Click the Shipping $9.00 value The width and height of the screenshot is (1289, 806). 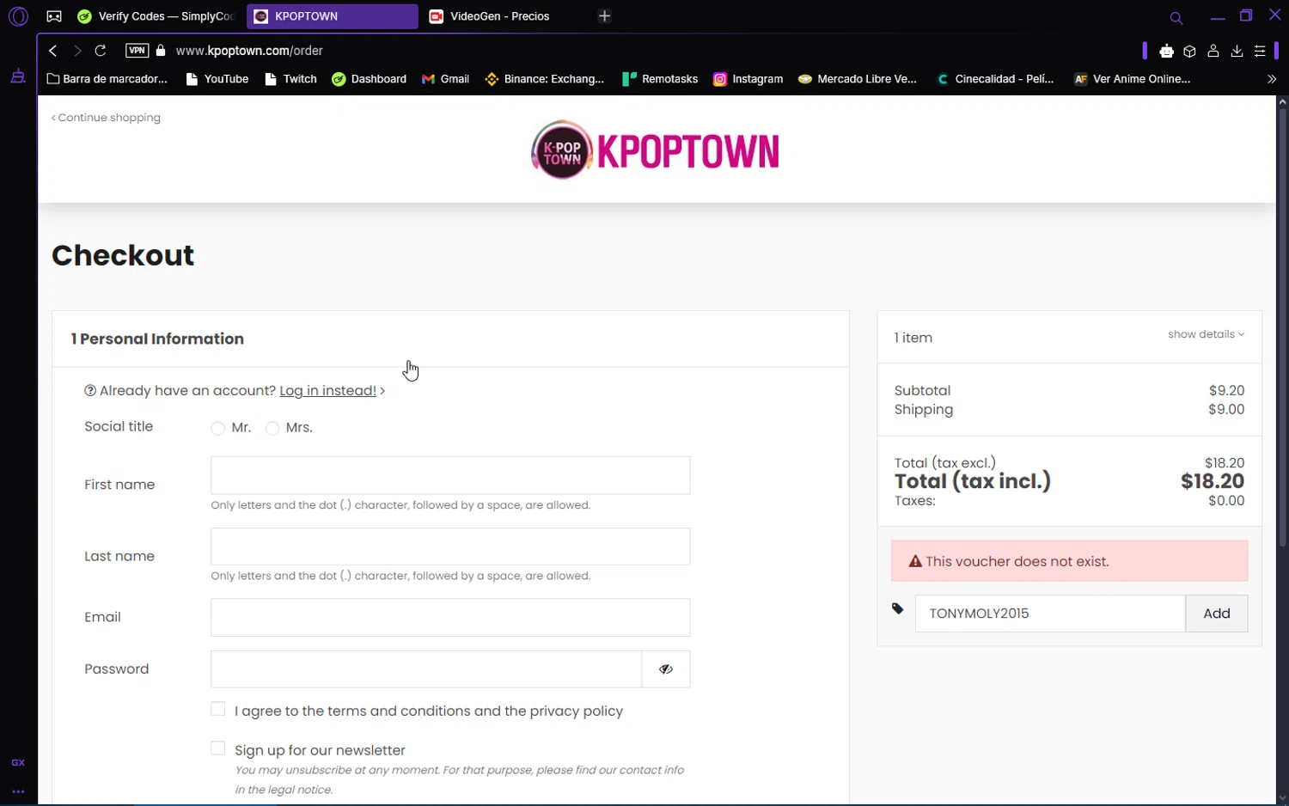[1226, 409]
